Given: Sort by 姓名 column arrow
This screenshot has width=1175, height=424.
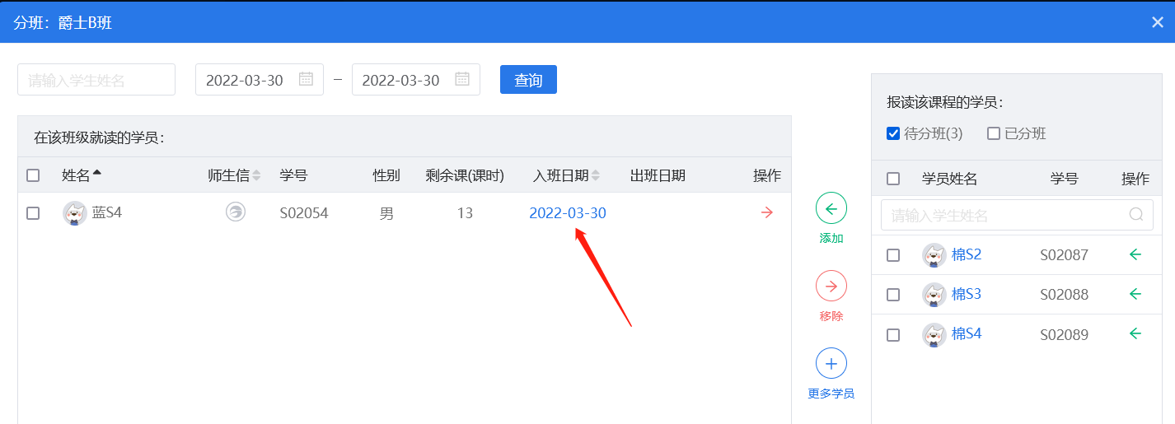Looking at the screenshot, I should pyautogui.click(x=97, y=173).
